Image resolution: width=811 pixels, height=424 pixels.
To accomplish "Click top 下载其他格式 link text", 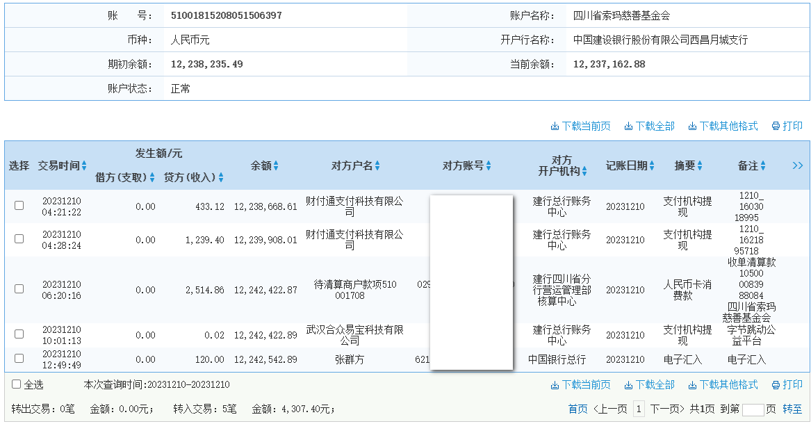I will point(729,127).
